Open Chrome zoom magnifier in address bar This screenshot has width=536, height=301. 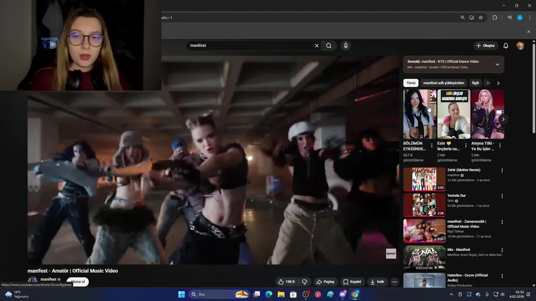coord(463,18)
